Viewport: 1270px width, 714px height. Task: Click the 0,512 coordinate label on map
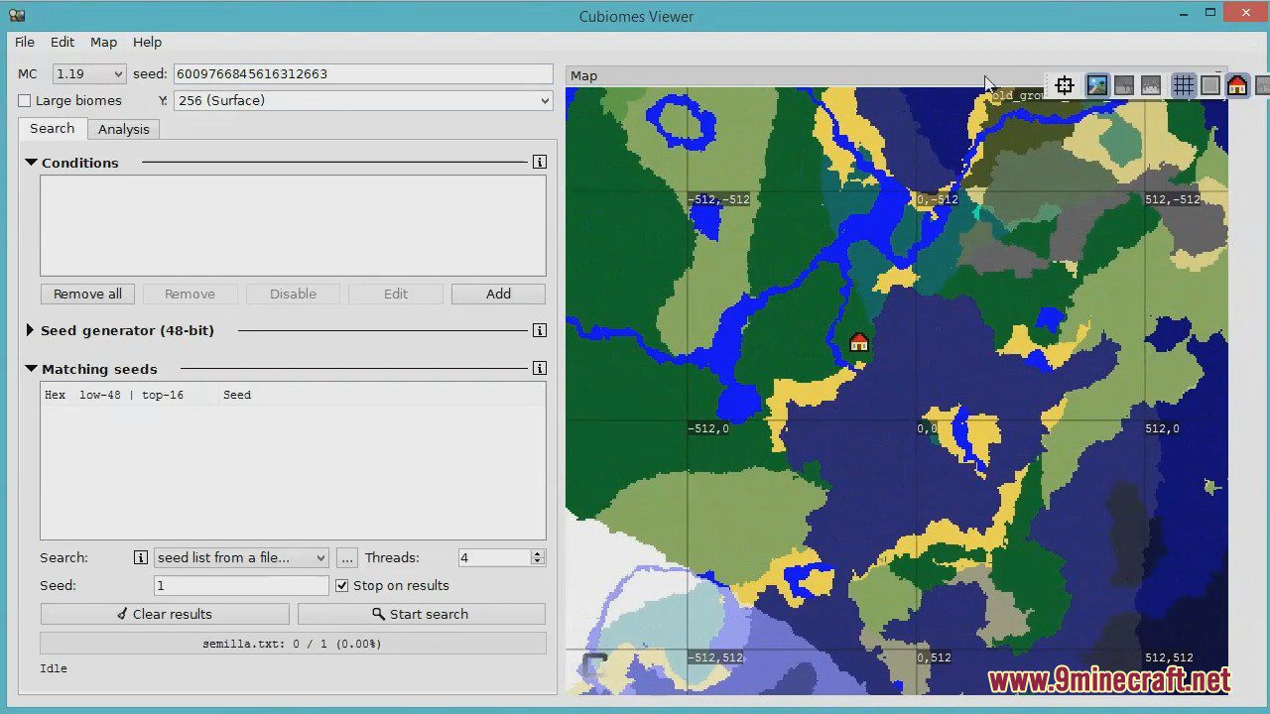click(x=935, y=657)
